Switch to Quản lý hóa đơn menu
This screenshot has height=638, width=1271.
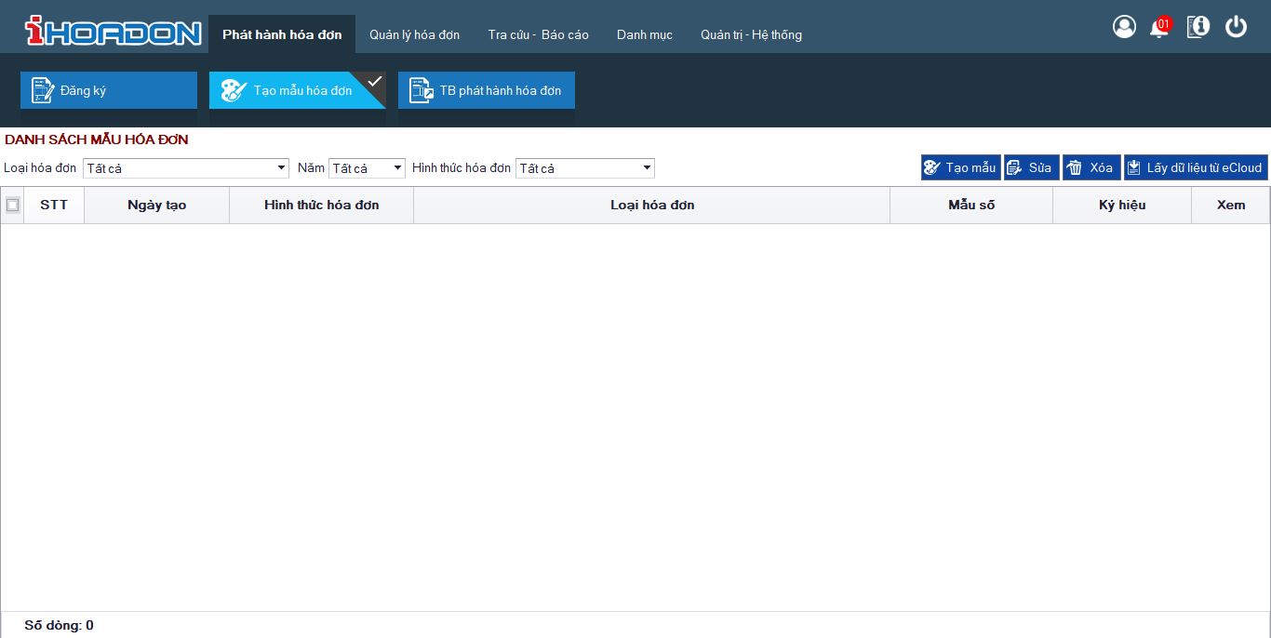(414, 34)
